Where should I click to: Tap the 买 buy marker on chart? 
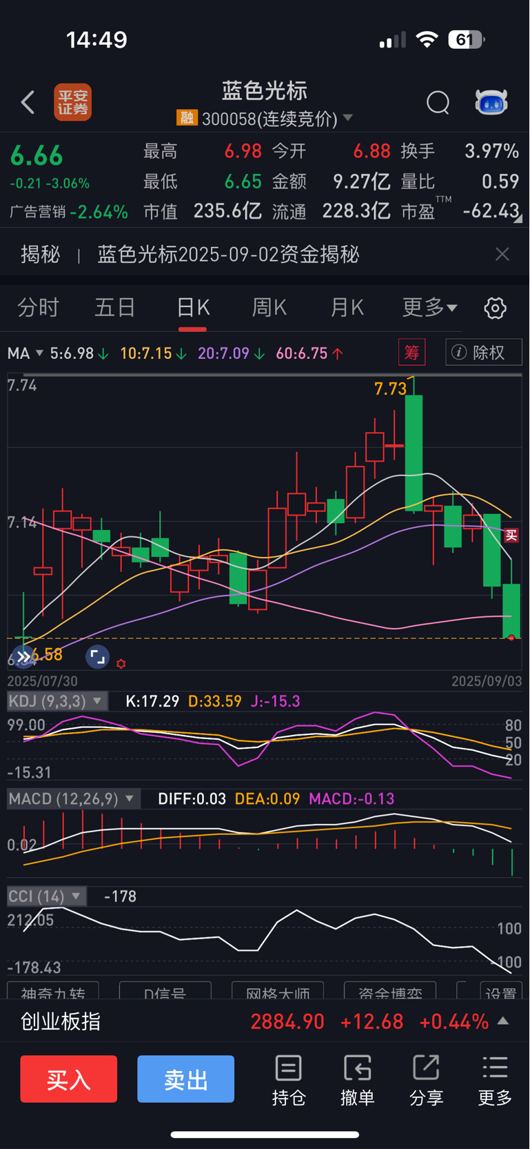[511, 535]
